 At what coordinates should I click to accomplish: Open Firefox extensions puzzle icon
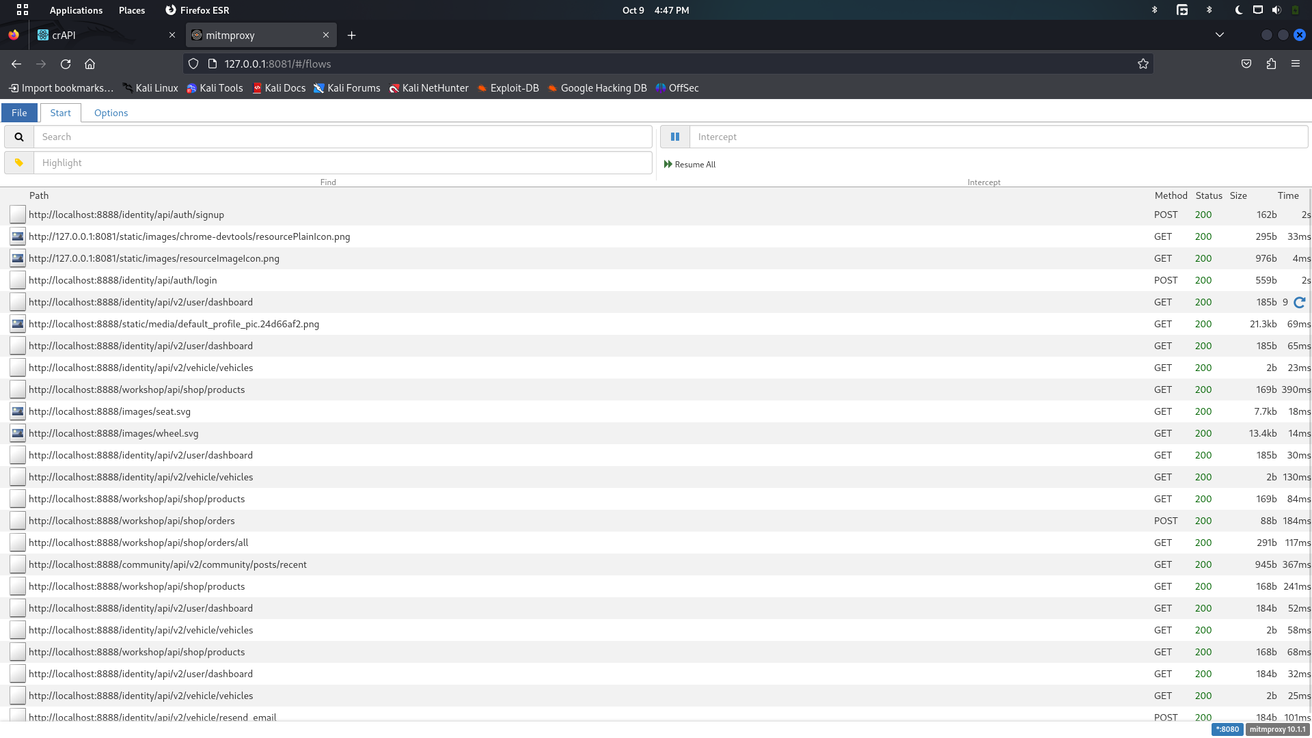click(1271, 64)
